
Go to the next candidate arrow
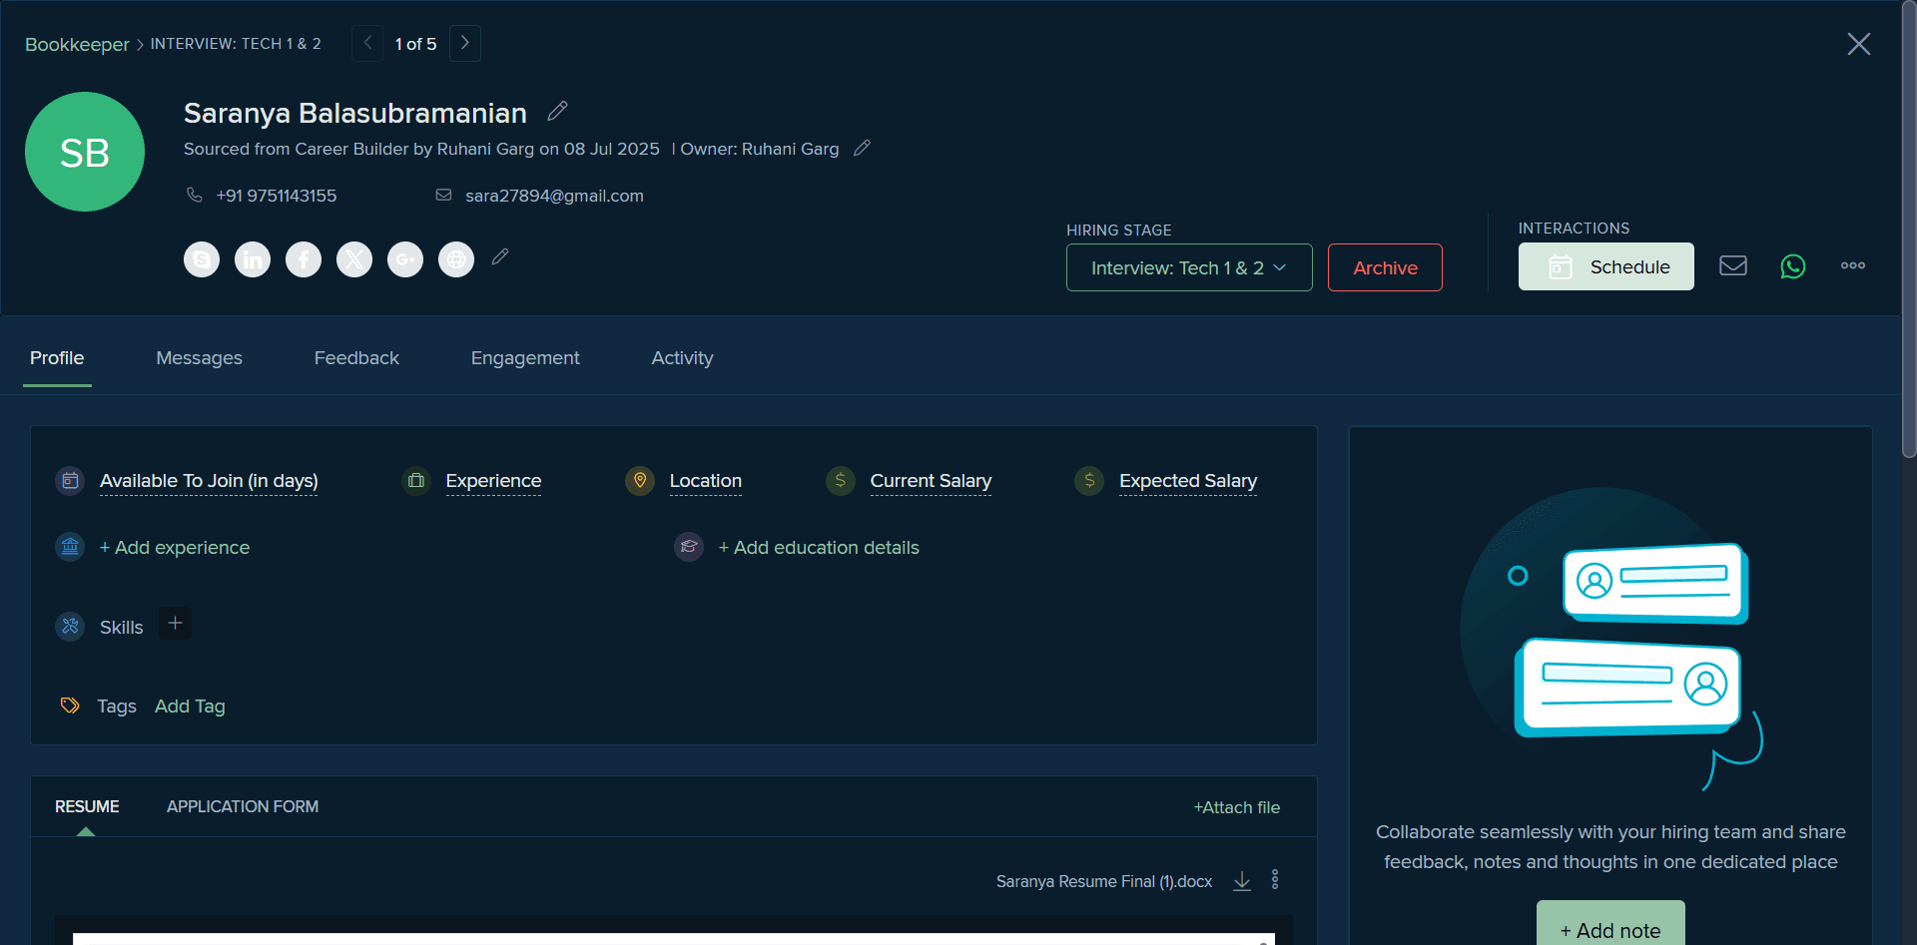(x=465, y=43)
